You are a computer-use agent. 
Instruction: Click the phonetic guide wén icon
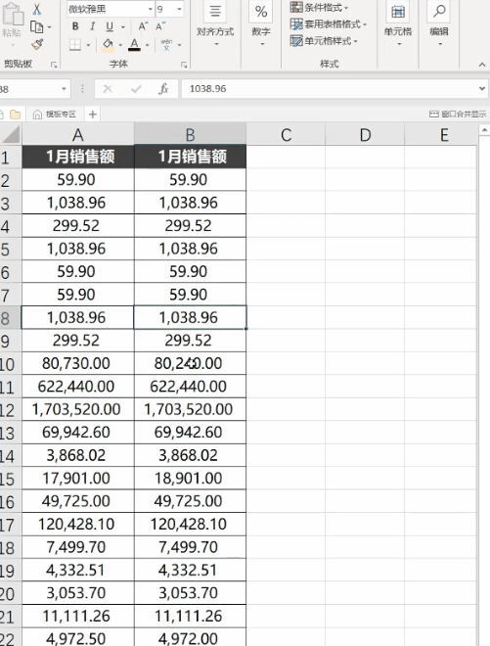[x=166, y=44]
